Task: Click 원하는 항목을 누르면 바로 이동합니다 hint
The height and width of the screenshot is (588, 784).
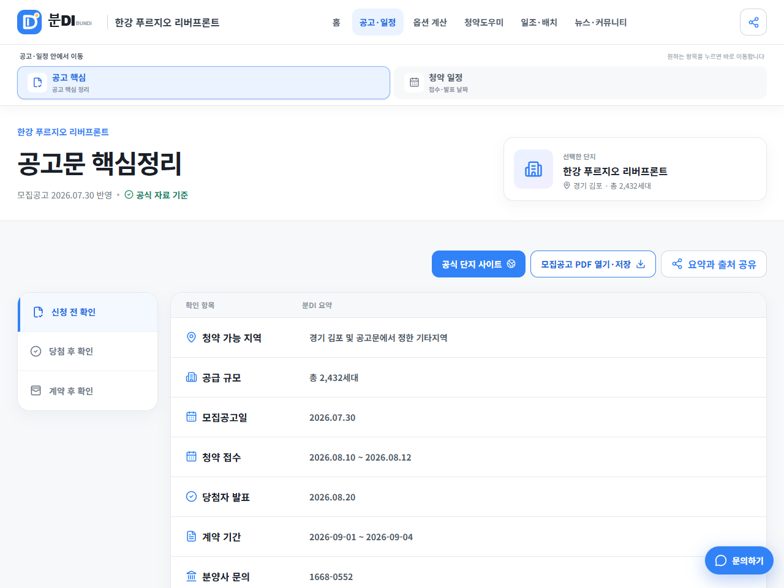Action: [715, 56]
